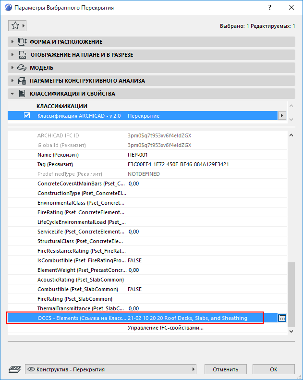Edit the Name value ПЕР-001
303x380 pixels.
137,155
